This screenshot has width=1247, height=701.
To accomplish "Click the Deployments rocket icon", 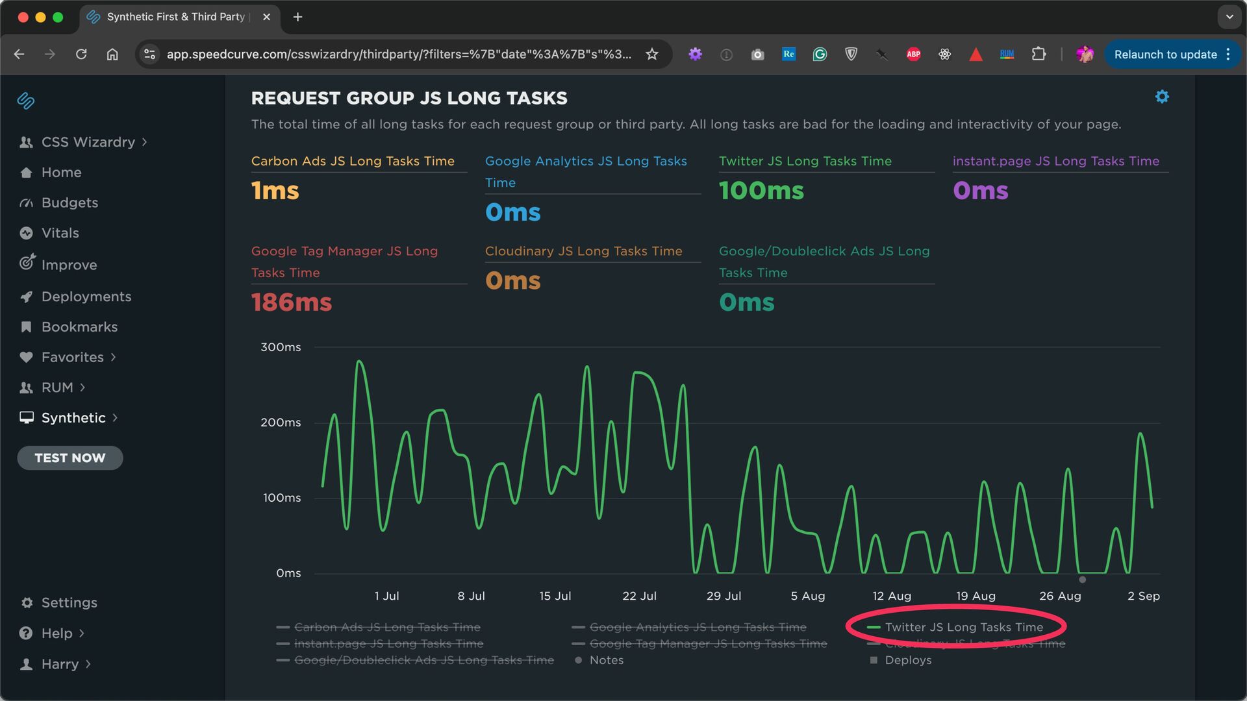I will (x=26, y=297).
